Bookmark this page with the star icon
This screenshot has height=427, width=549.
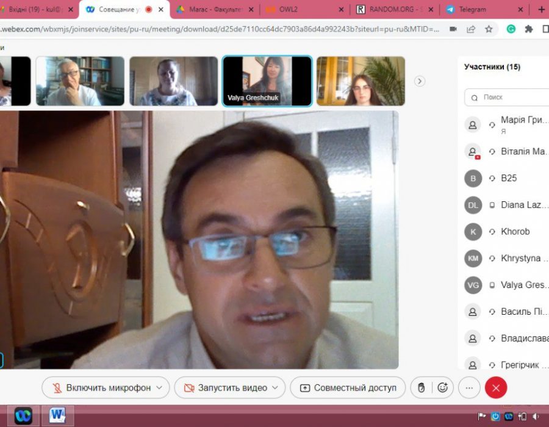pos(489,29)
